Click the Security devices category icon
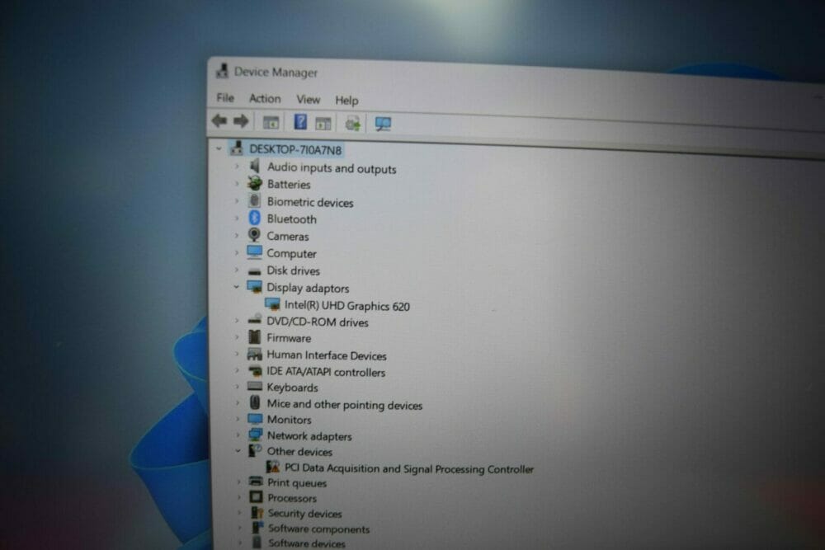This screenshot has height=550, width=825. tap(257, 512)
